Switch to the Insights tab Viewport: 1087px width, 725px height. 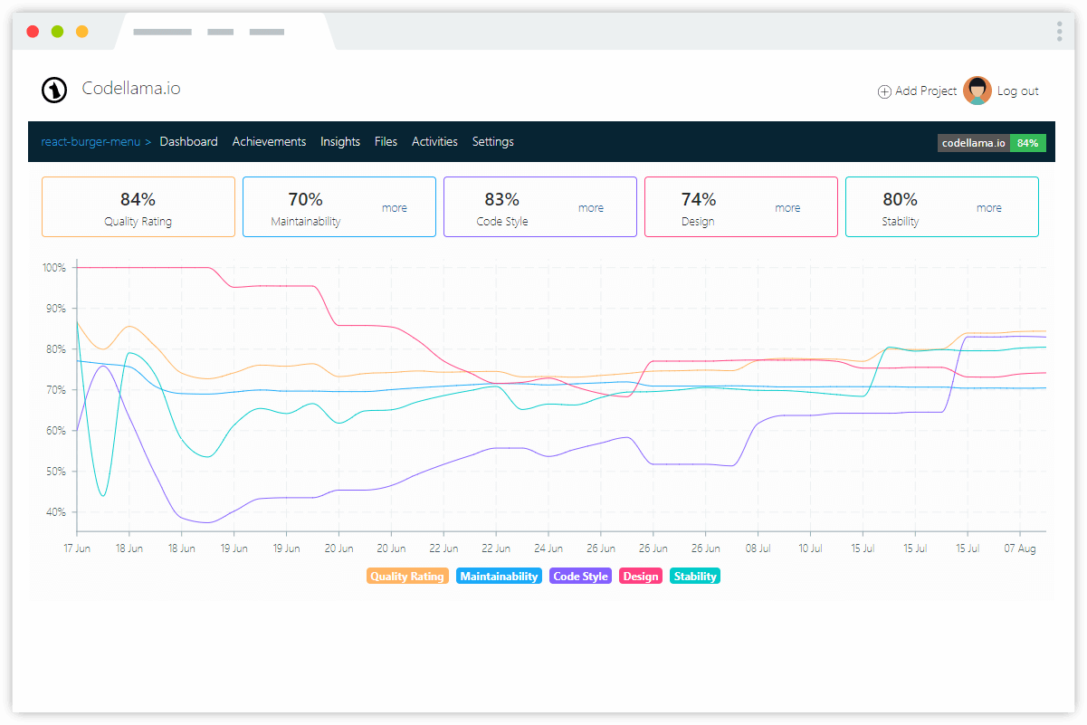tap(340, 142)
